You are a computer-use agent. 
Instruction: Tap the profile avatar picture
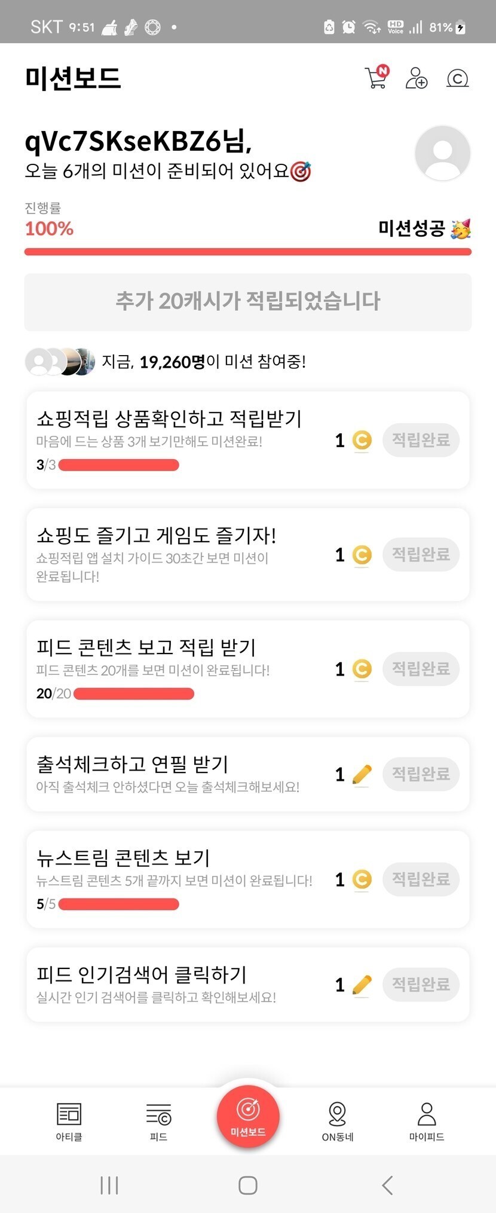pos(442,153)
